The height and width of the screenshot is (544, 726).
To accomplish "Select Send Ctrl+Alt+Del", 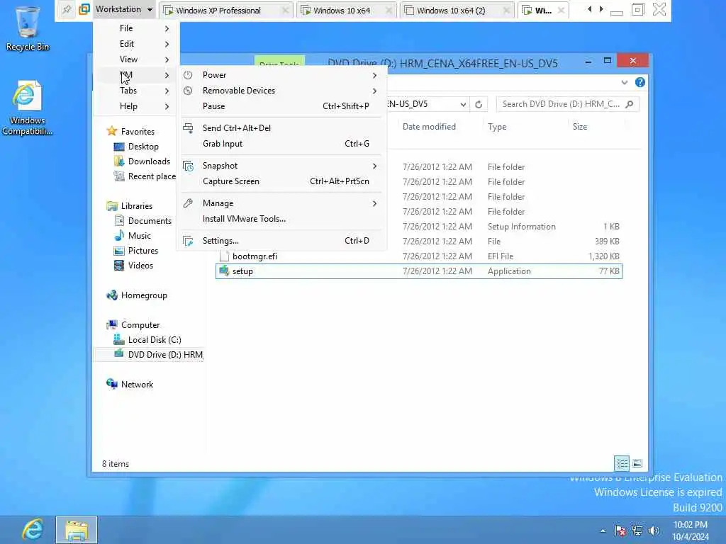I will (281, 128).
